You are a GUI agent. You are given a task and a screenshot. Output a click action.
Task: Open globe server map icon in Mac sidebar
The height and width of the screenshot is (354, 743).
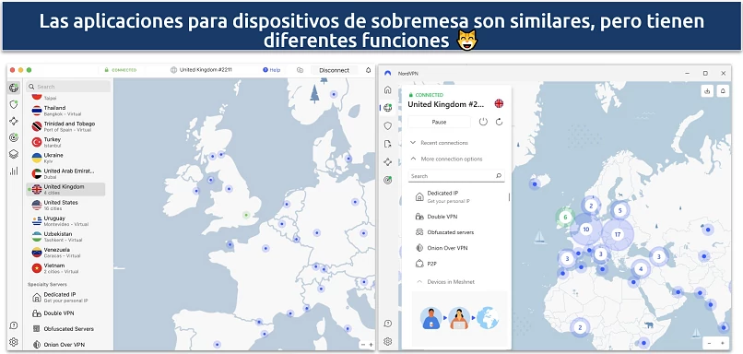(x=14, y=88)
